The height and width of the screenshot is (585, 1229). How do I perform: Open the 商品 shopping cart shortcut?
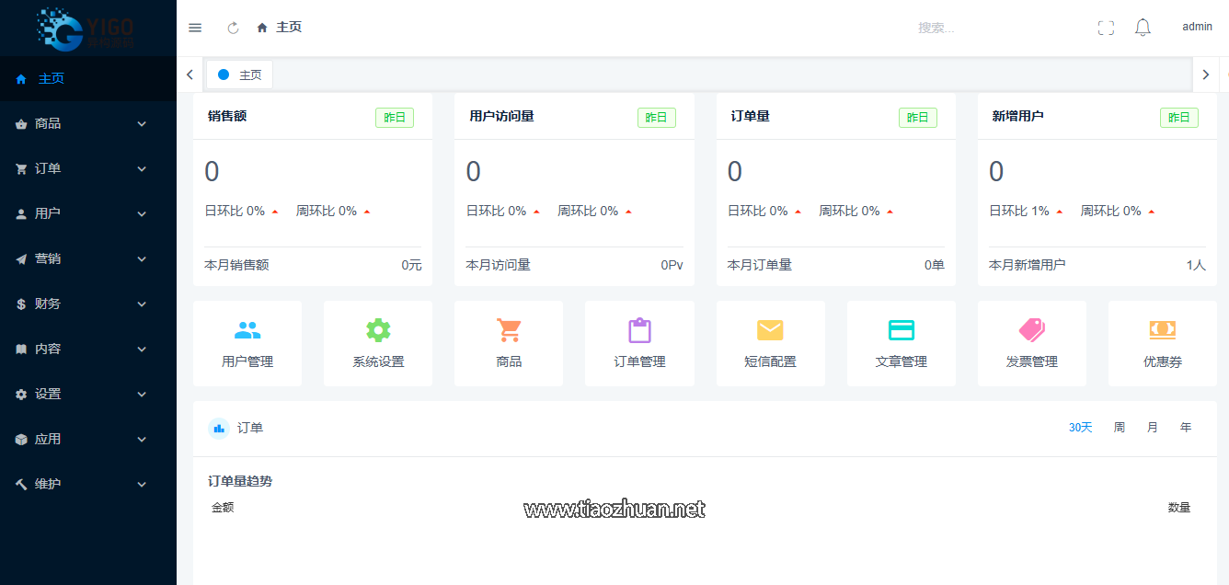(509, 343)
